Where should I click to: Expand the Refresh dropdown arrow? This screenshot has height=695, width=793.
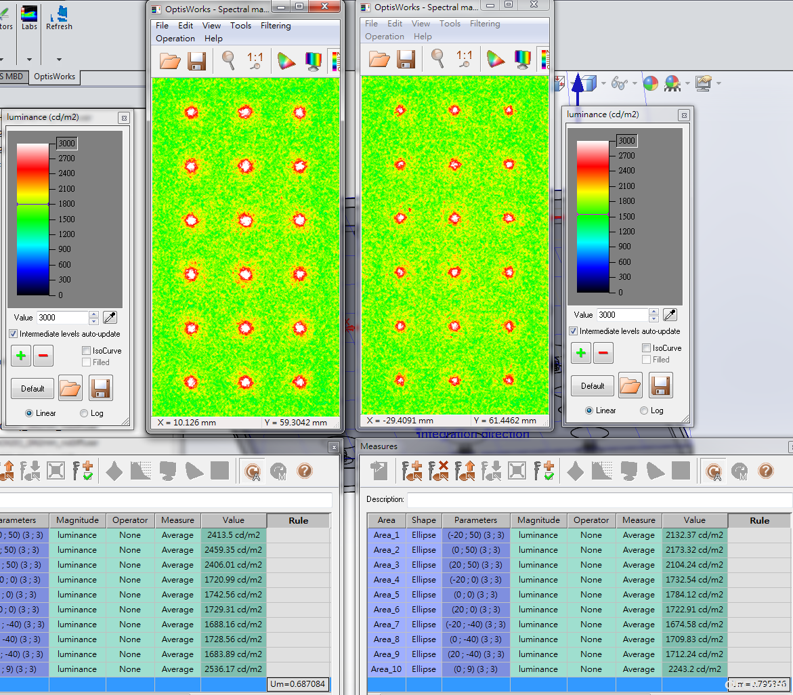[x=59, y=60]
